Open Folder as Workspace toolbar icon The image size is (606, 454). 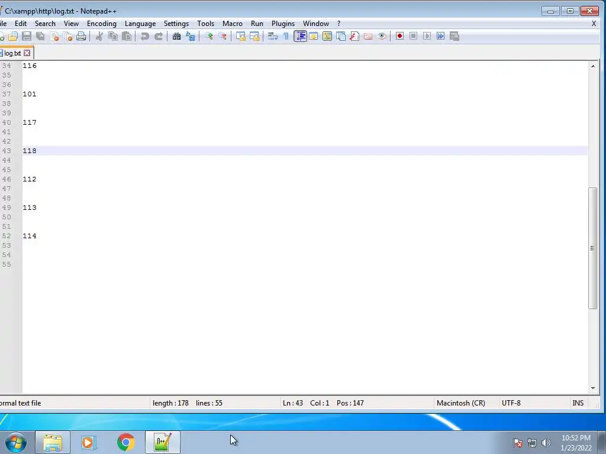click(x=368, y=36)
